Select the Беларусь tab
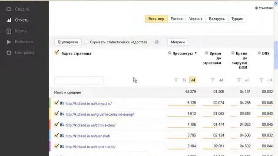The width and height of the screenshot is (278, 156). pyautogui.click(x=217, y=19)
